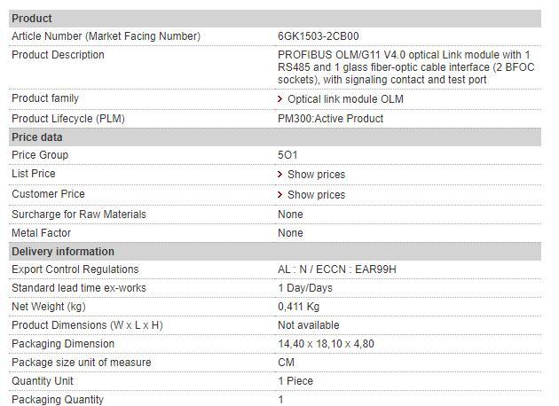Click the Standard lead time ex-works label

click(79, 288)
